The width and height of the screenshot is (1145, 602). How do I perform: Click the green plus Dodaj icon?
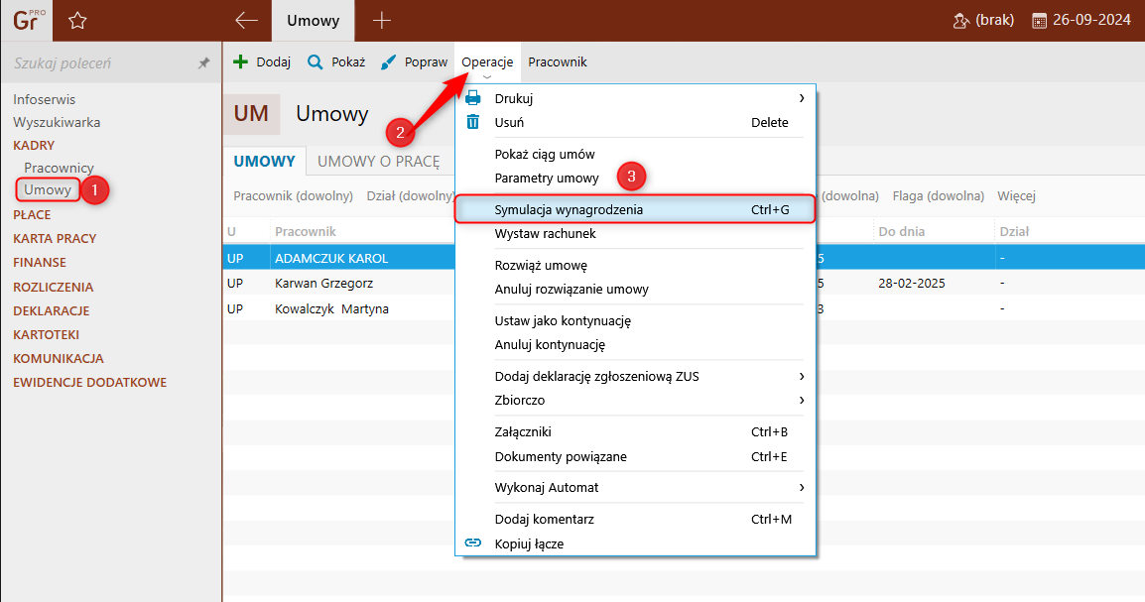click(x=240, y=62)
